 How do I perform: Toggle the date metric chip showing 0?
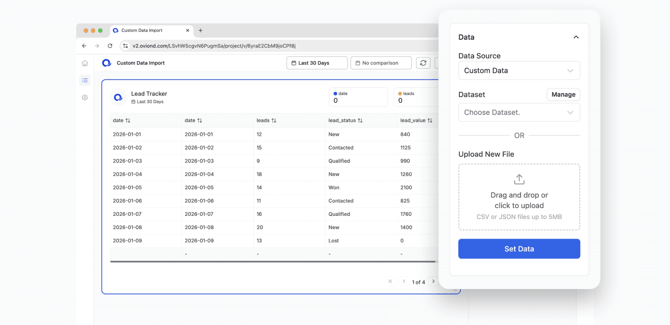pyautogui.click(x=358, y=97)
